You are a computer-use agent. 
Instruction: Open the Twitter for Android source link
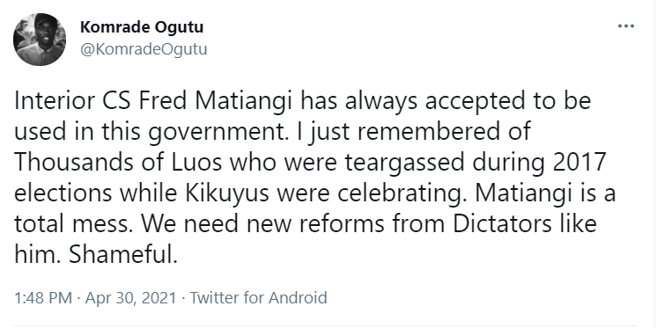pyautogui.click(x=259, y=298)
